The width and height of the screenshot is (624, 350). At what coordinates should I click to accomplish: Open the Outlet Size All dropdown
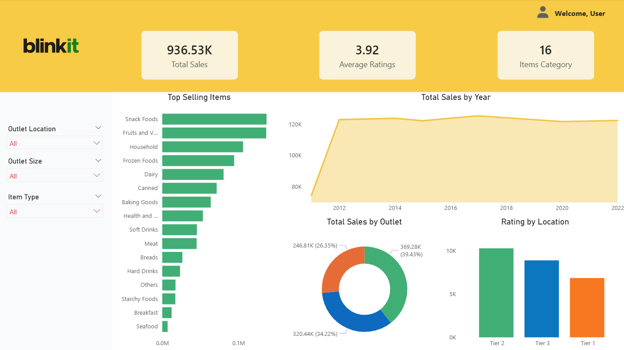tap(55, 175)
